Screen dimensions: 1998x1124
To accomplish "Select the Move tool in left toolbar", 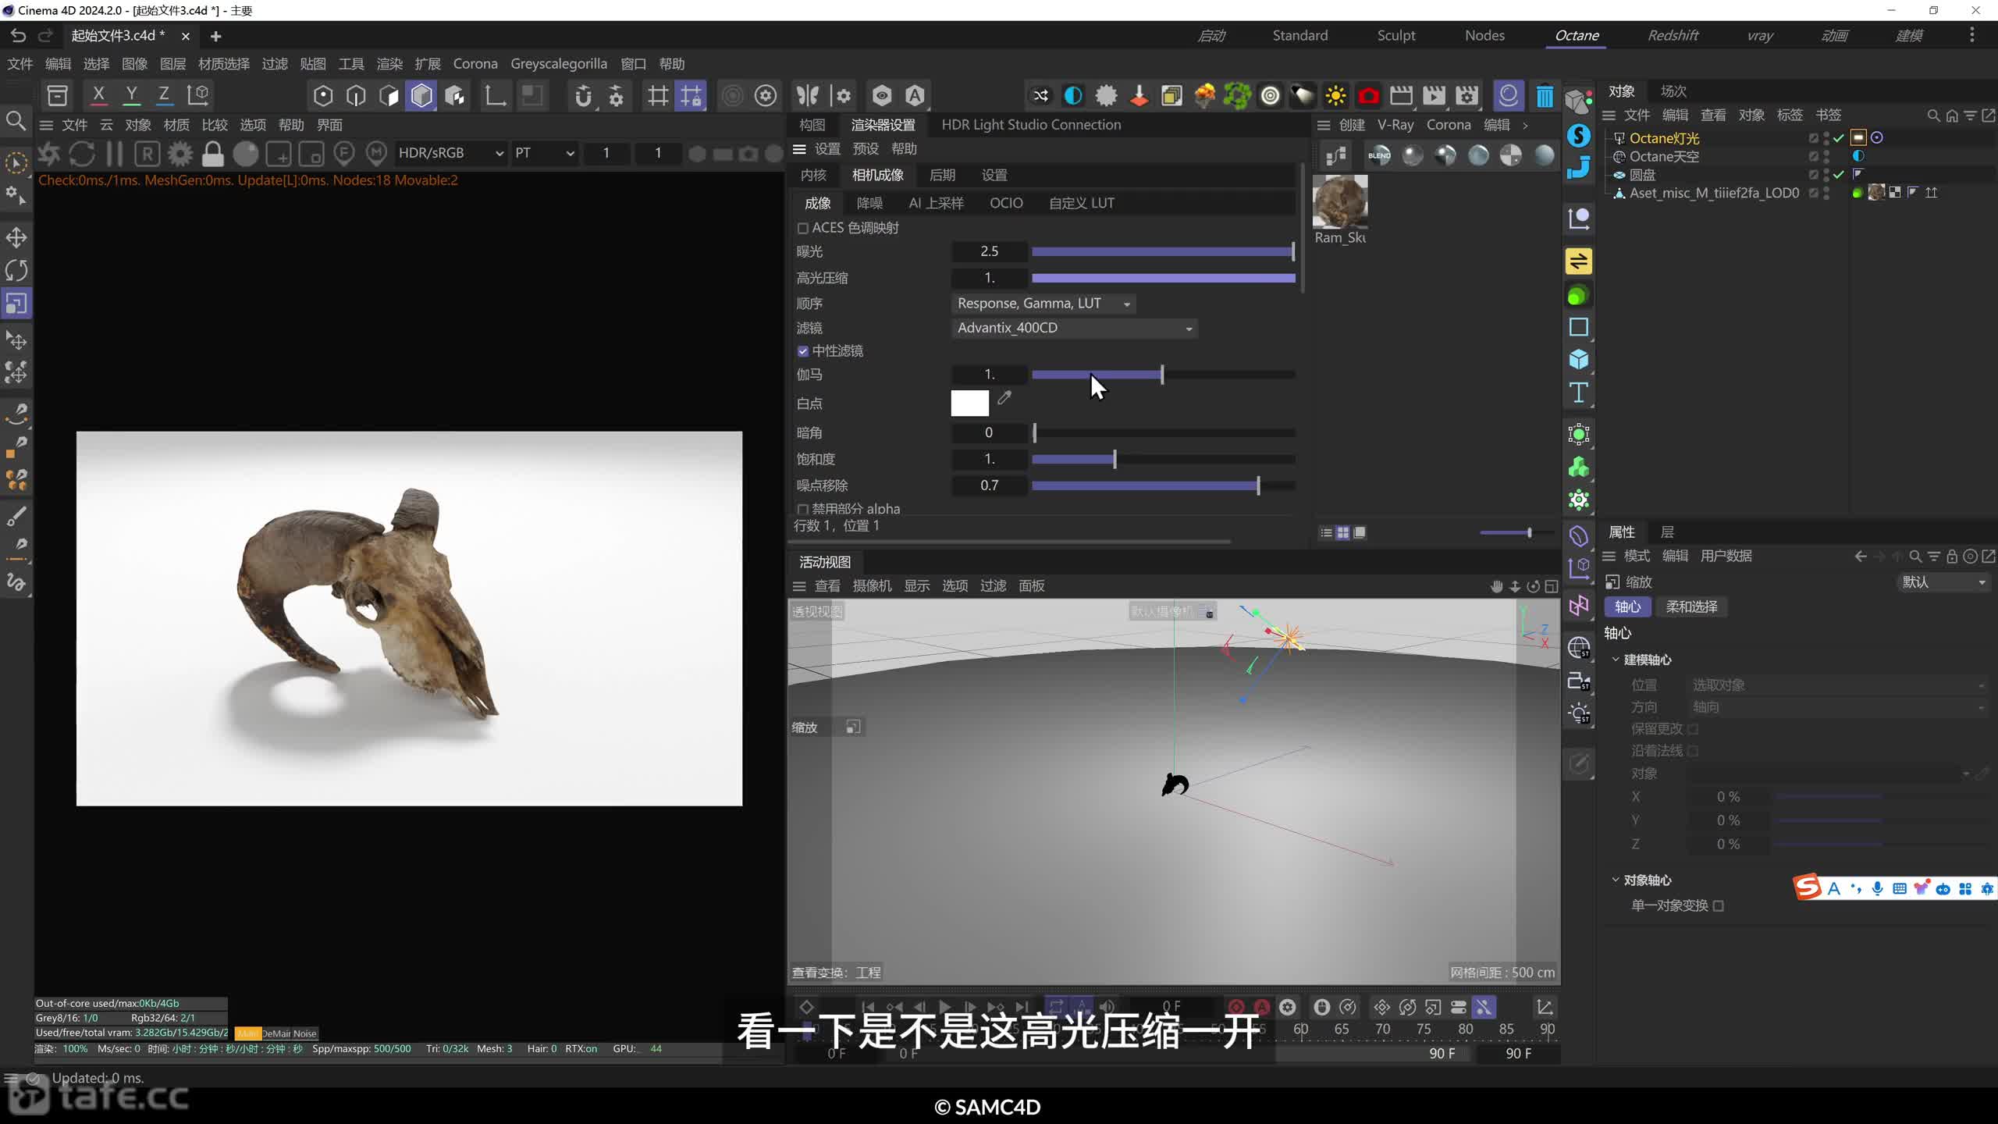I will pyautogui.click(x=16, y=237).
